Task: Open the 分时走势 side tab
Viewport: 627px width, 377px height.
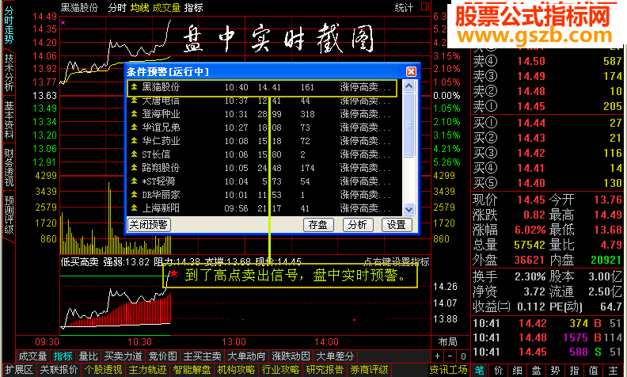Action: coord(9,25)
